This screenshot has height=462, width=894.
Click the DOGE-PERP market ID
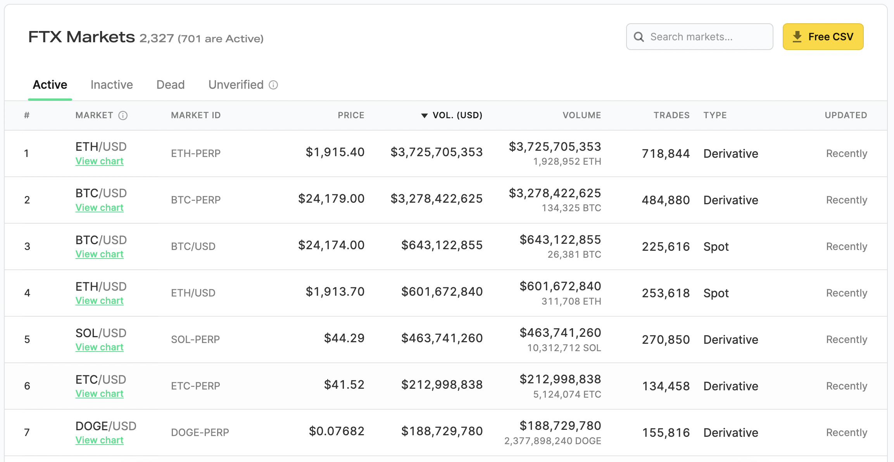[x=200, y=433]
